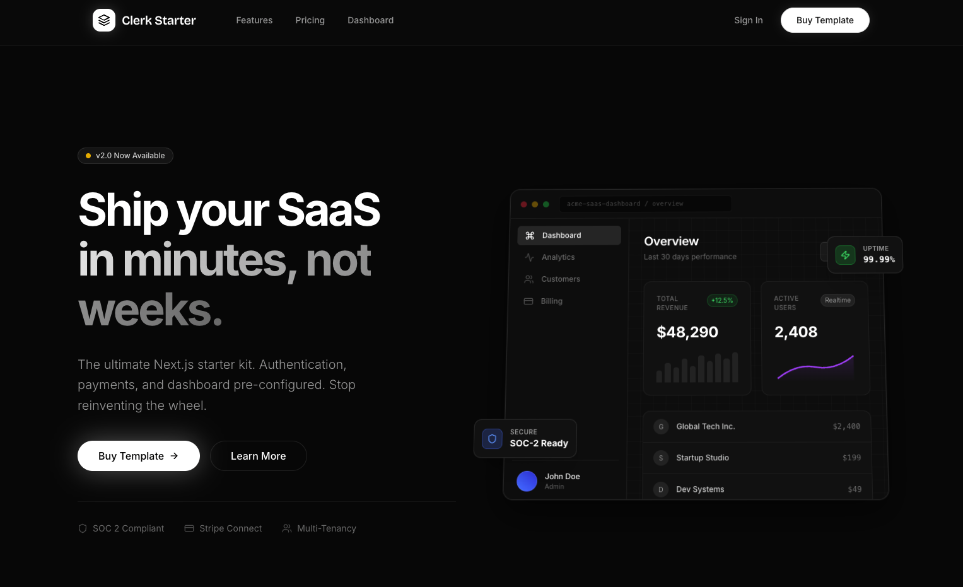
Task: Click the green lightning Uptime icon
Action: click(845, 255)
